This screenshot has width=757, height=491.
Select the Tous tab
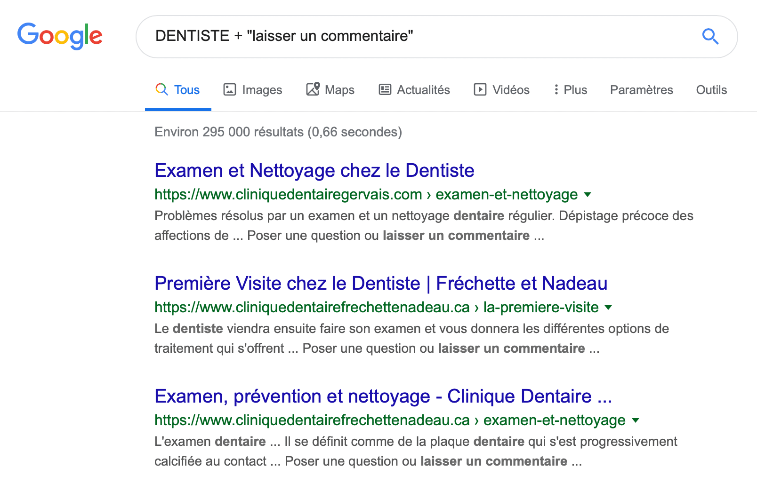pyautogui.click(x=178, y=90)
